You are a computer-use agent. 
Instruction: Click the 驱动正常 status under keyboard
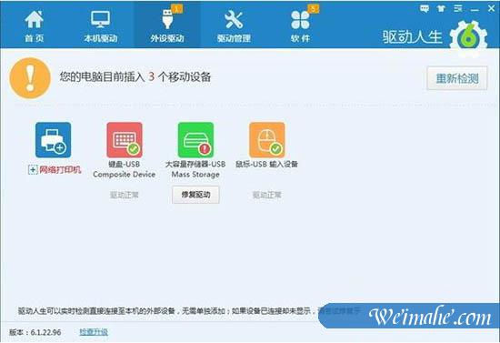[125, 195]
